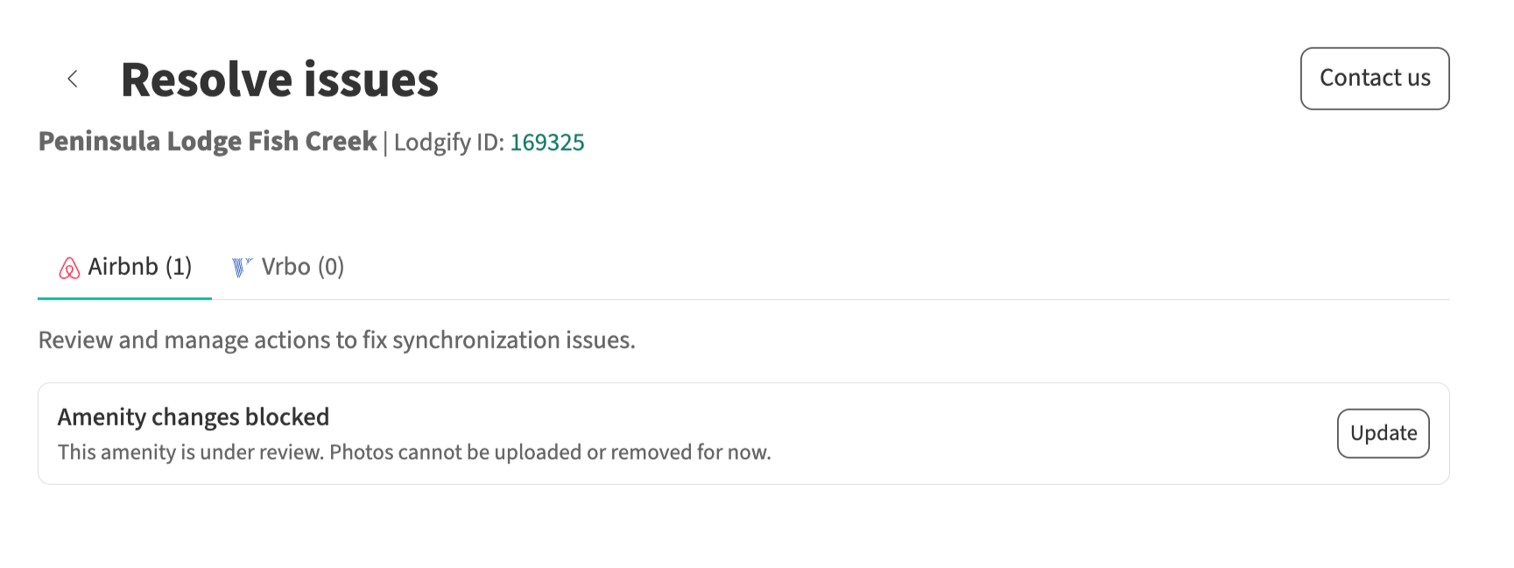Click Update for the blocked amenity issue
This screenshot has width=1514, height=568.
pos(1383,433)
